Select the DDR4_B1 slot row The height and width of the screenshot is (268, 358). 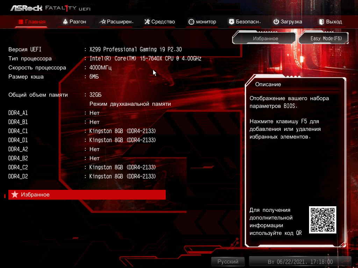point(54,122)
